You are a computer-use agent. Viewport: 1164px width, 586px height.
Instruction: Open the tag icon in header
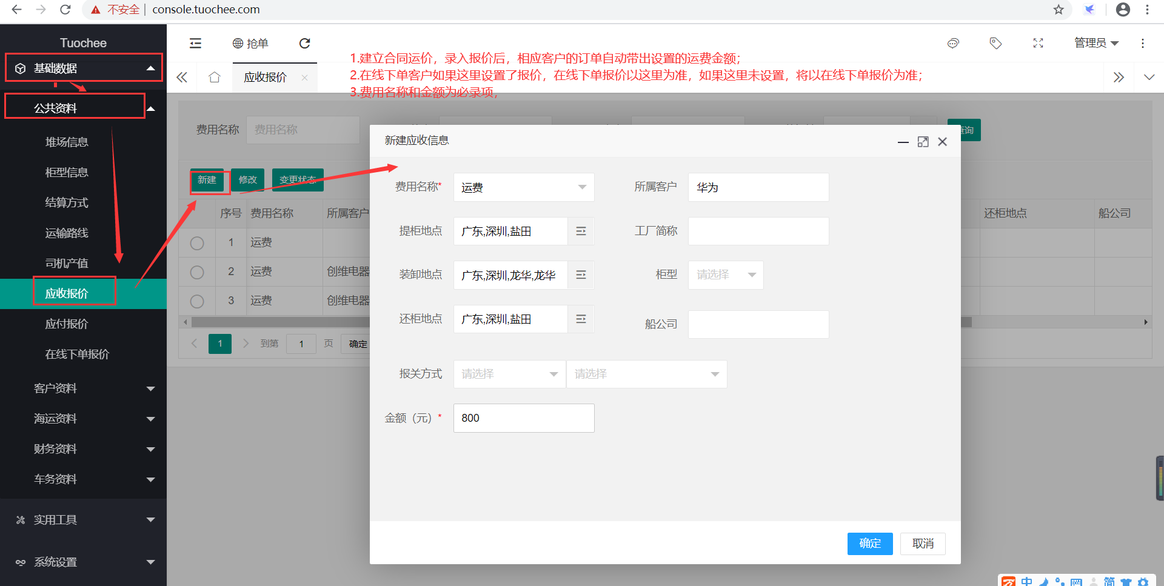pos(995,43)
